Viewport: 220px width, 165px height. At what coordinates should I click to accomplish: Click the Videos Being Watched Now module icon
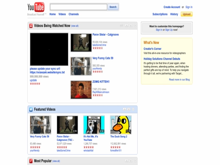31,26
